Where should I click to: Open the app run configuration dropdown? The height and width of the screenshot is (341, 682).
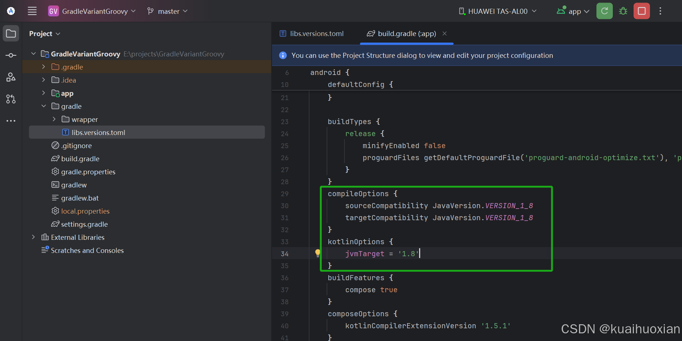tap(573, 11)
